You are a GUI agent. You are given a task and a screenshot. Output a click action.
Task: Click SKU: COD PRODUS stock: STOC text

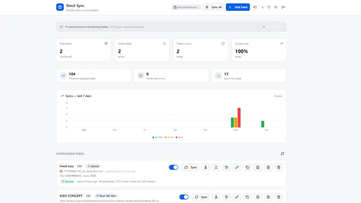tap(78, 176)
